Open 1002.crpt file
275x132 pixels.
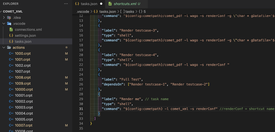pos(23,65)
